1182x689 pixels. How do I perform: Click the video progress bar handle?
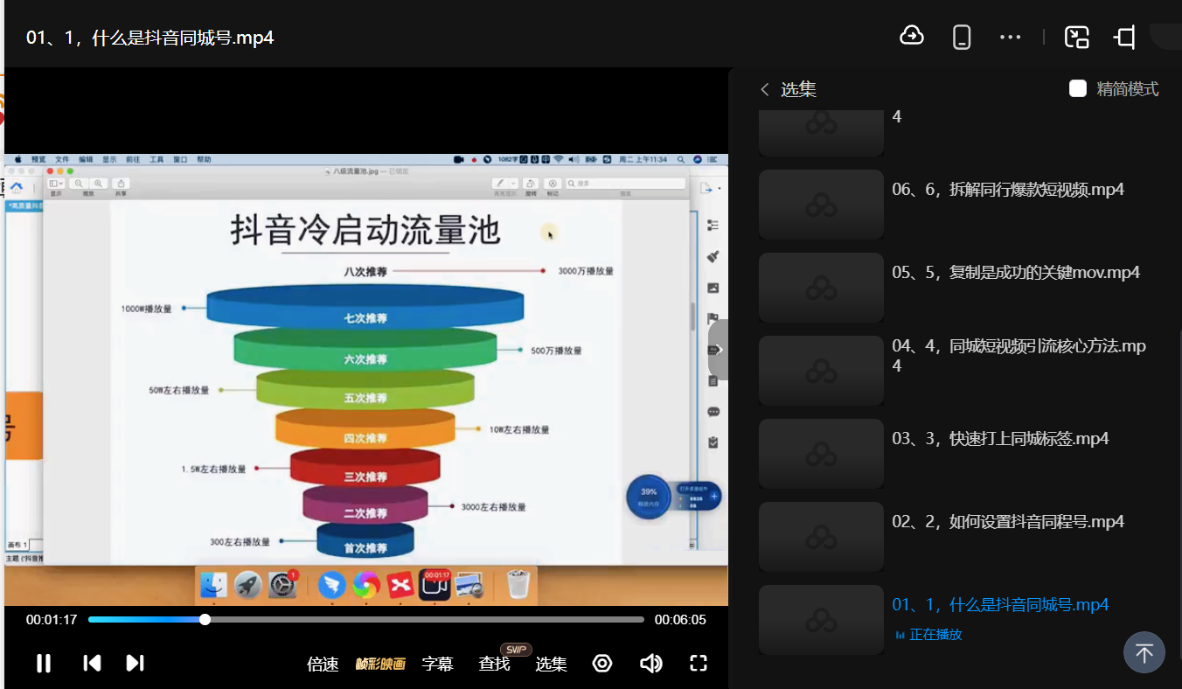click(x=205, y=620)
